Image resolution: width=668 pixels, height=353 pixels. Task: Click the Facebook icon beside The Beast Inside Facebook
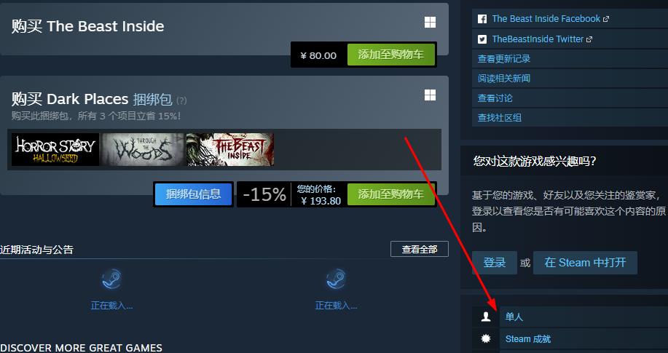tap(482, 19)
